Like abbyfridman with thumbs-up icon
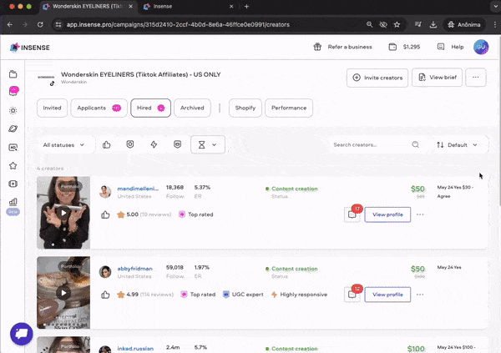Image resolution: width=501 pixels, height=353 pixels. pos(105,295)
